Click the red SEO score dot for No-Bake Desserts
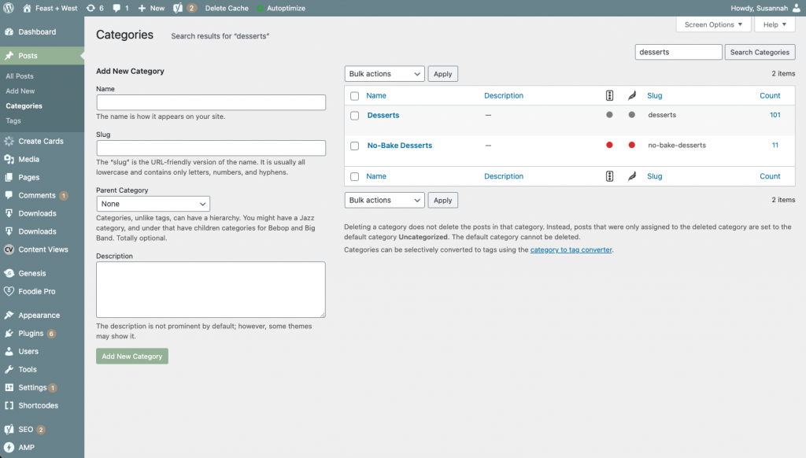Screen dimensions: 806x458 coord(609,146)
